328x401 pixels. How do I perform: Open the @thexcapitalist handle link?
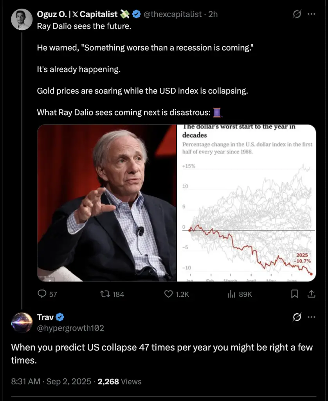tap(173, 14)
